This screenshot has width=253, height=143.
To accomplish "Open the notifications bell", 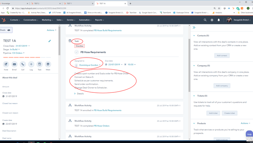I will tap(219, 20).
